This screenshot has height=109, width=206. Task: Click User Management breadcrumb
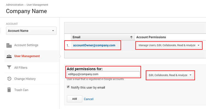pyautogui.click(x=37, y=5)
